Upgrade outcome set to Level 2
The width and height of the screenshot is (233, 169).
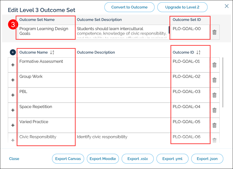tap(182, 7)
